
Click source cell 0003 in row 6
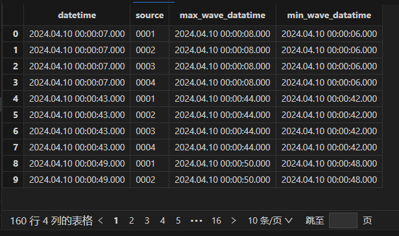[x=150, y=131]
